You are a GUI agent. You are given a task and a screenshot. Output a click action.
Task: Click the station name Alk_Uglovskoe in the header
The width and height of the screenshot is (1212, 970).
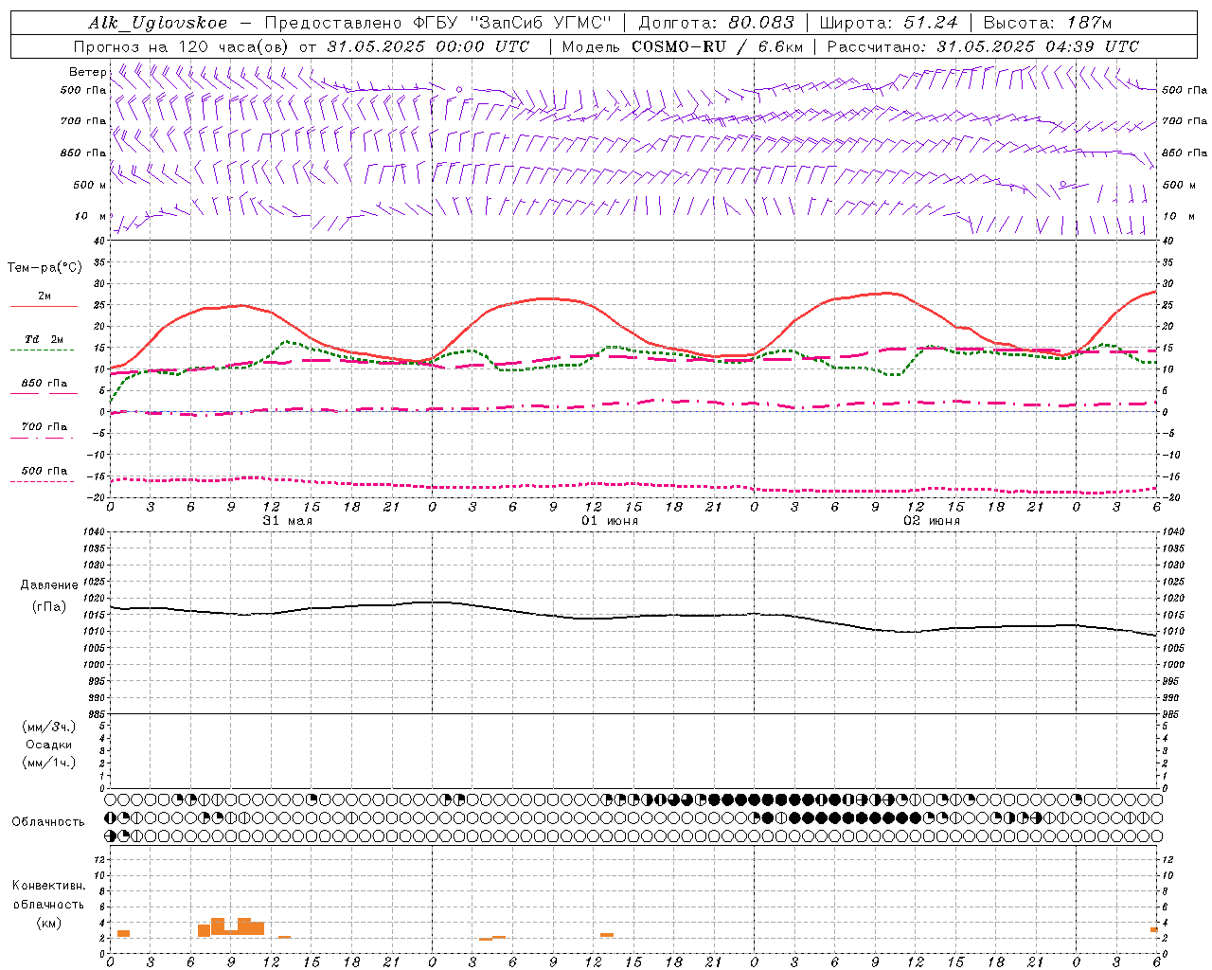(158, 23)
